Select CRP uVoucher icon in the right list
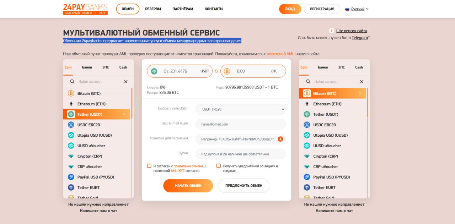The height and width of the screenshot is (224, 455). pos(307,166)
